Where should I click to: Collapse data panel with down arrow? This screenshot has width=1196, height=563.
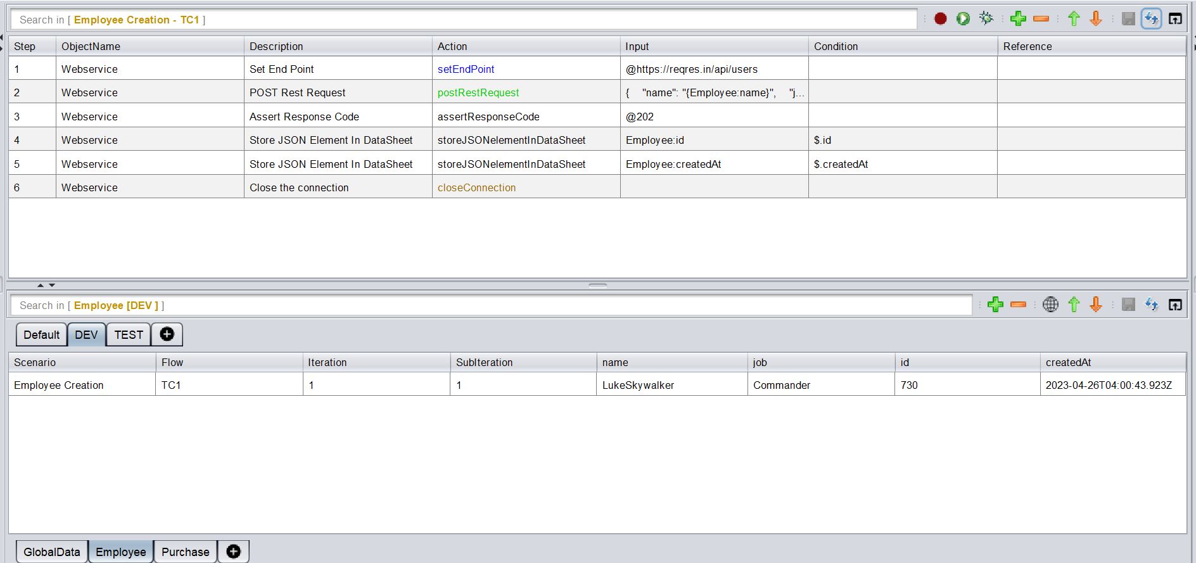pos(52,285)
